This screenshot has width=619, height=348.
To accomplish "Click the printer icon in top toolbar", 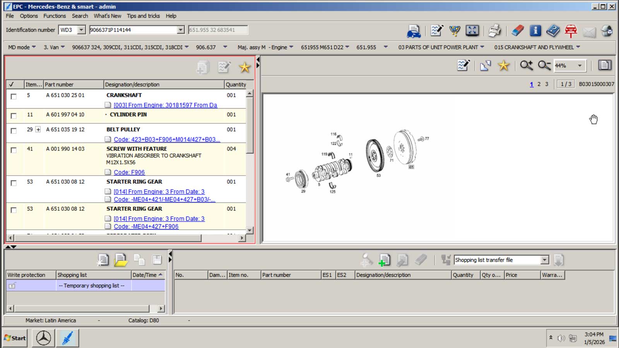I will click(x=494, y=31).
